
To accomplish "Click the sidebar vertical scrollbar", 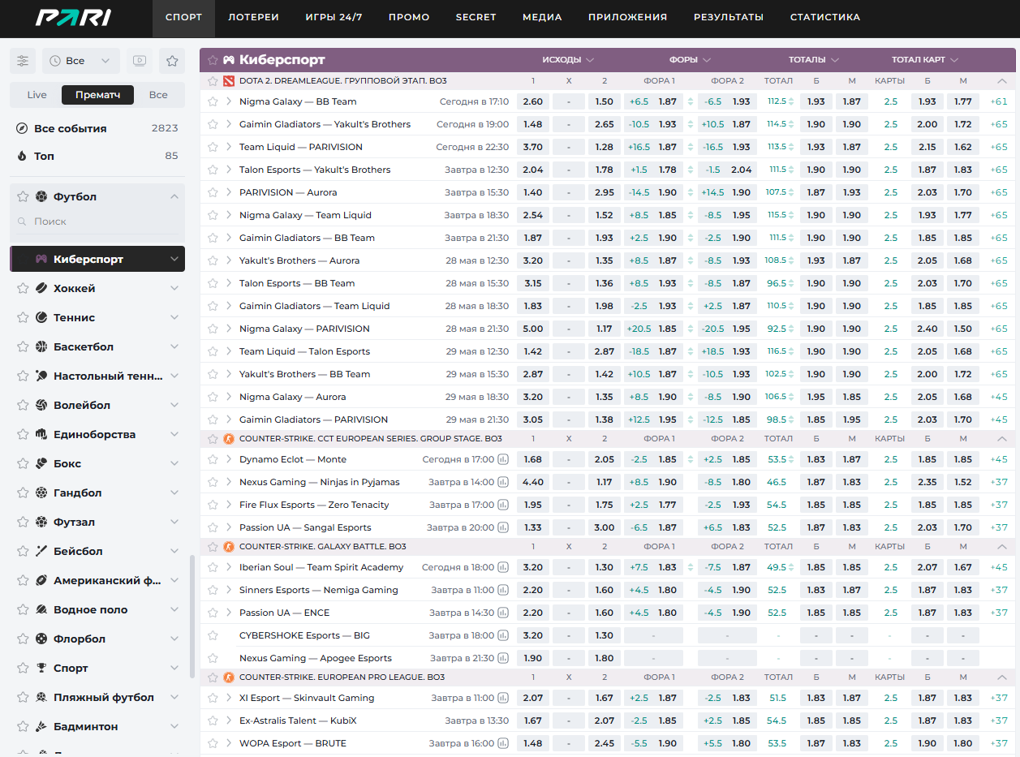I will pos(192,617).
